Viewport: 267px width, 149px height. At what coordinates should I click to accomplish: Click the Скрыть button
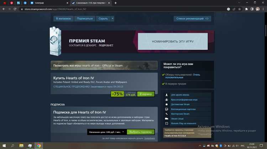coord(103,19)
